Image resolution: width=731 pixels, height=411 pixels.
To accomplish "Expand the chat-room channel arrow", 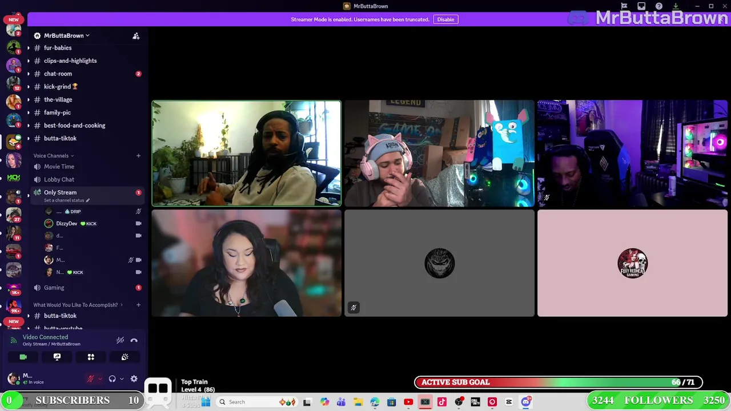I will pyautogui.click(x=28, y=74).
